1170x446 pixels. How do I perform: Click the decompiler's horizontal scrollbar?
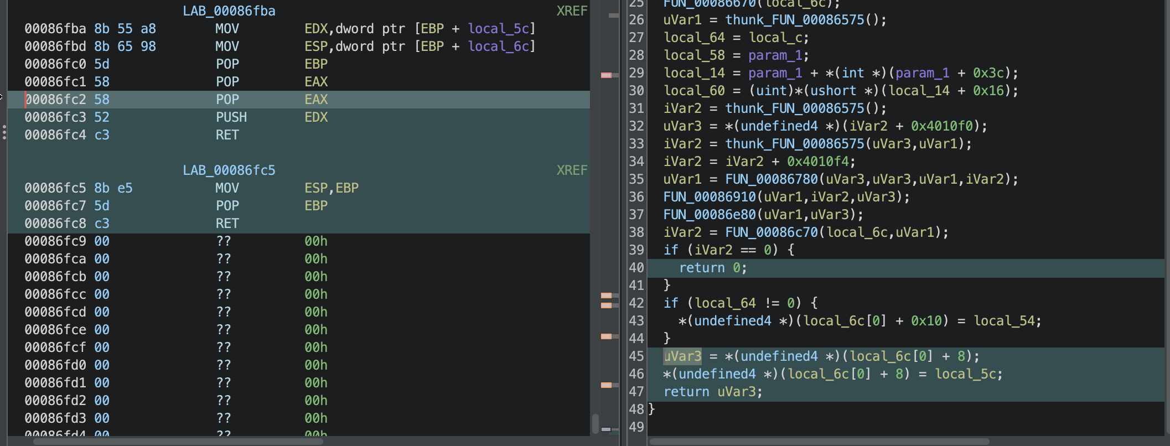[819, 442]
